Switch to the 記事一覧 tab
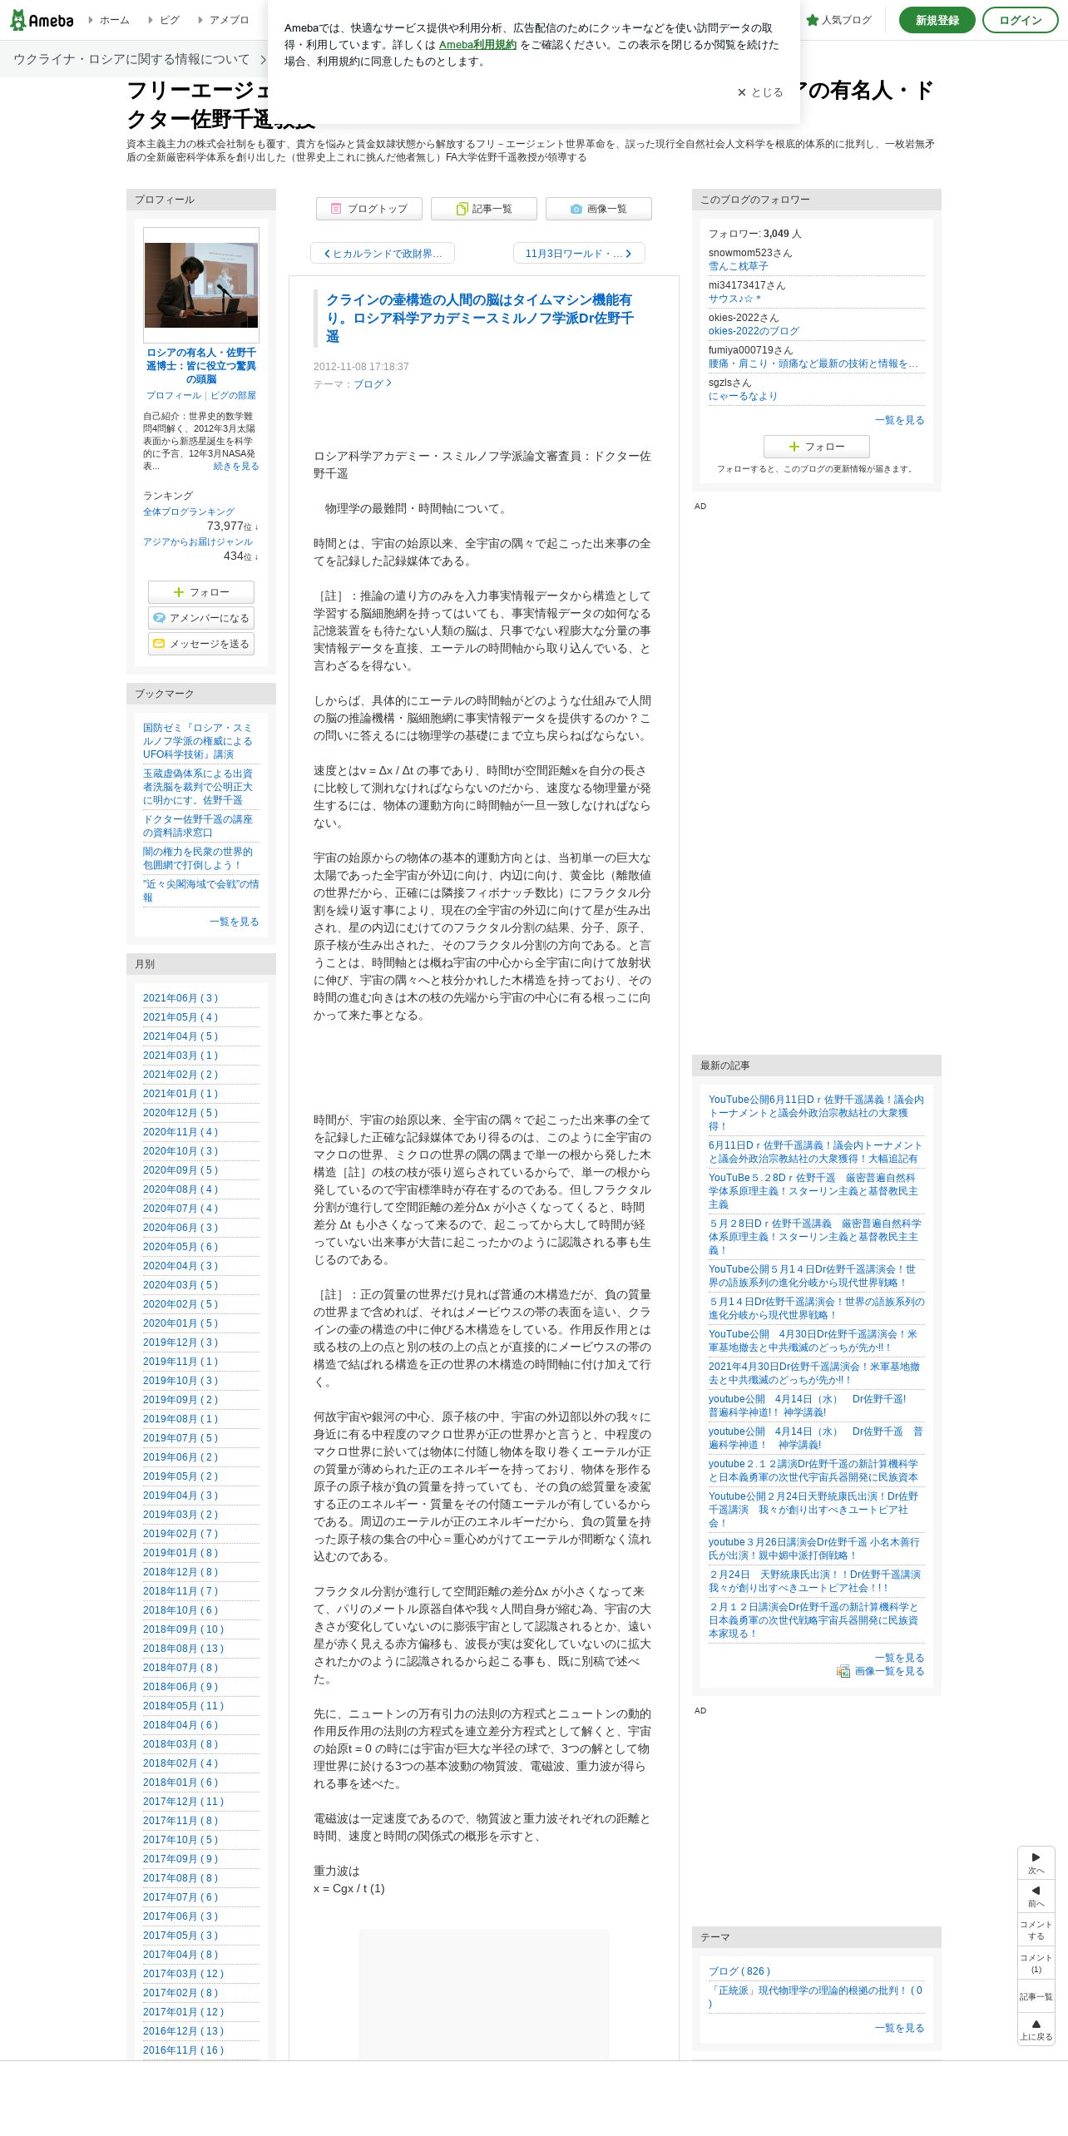 [x=484, y=209]
